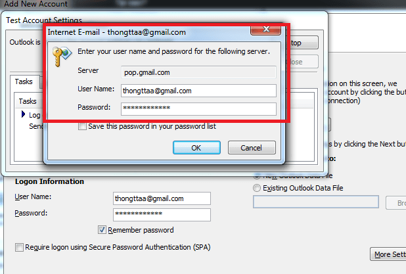
Task: Click Cancel in the credentials dialog
Action: coord(252,148)
